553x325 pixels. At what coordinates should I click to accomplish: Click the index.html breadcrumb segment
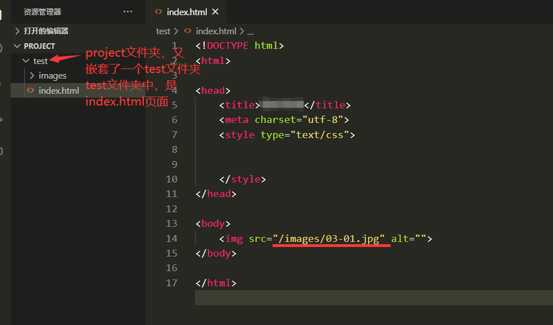click(x=216, y=31)
